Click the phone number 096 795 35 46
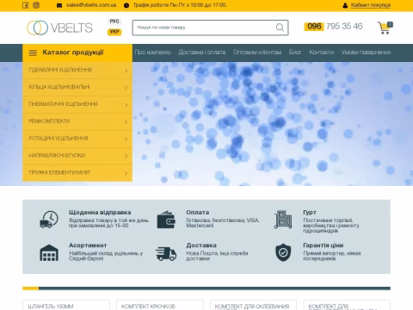The height and width of the screenshot is (310, 413). 333,27
